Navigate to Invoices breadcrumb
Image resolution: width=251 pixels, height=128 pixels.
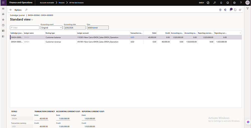62,3
